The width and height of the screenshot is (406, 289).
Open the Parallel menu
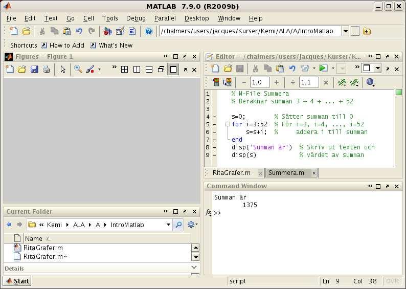tap(165, 18)
